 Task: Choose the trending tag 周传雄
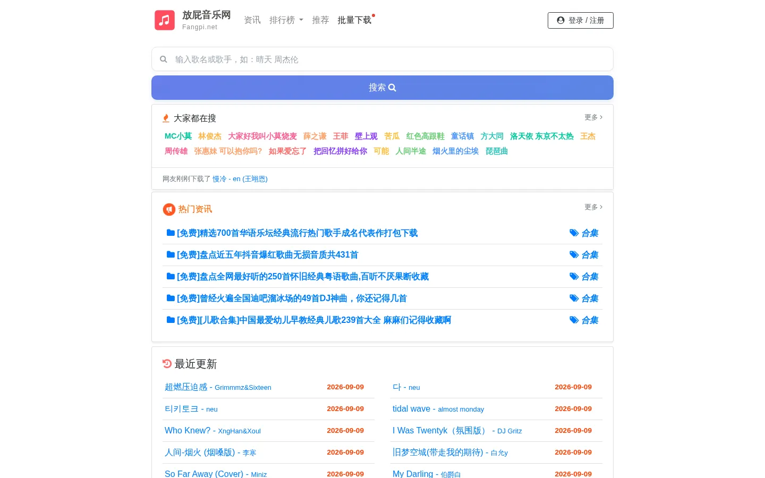coord(176,151)
